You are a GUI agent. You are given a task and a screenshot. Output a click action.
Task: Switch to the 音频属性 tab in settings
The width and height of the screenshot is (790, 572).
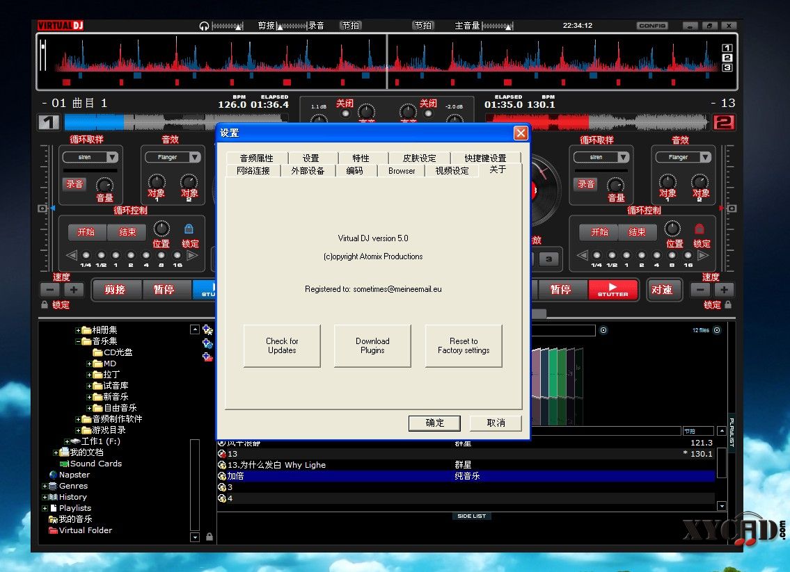[256, 158]
